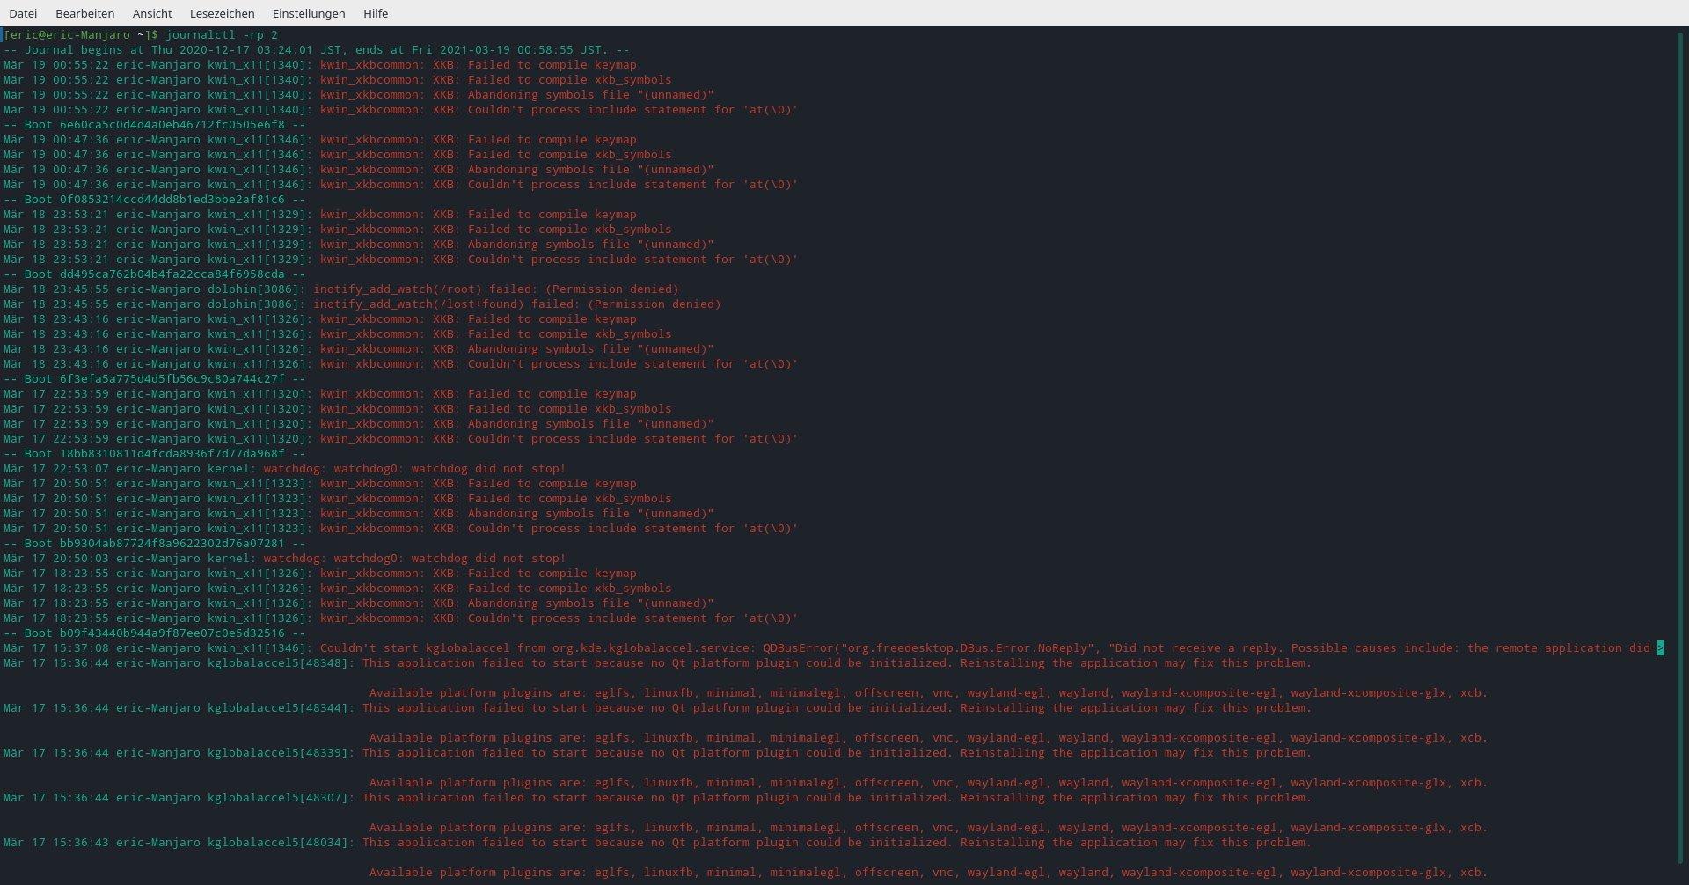
Task: Click the kglobalaccel5[48339] error line
Action: [658, 753]
